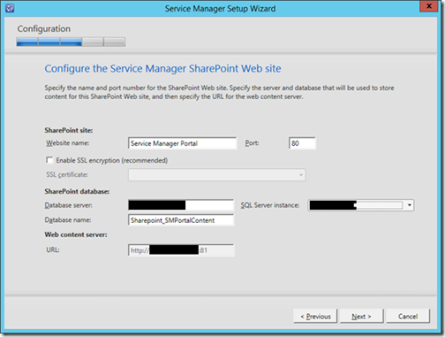The image size is (445, 337).
Task: Click the Website name text field
Action: [x=182, y=143]
